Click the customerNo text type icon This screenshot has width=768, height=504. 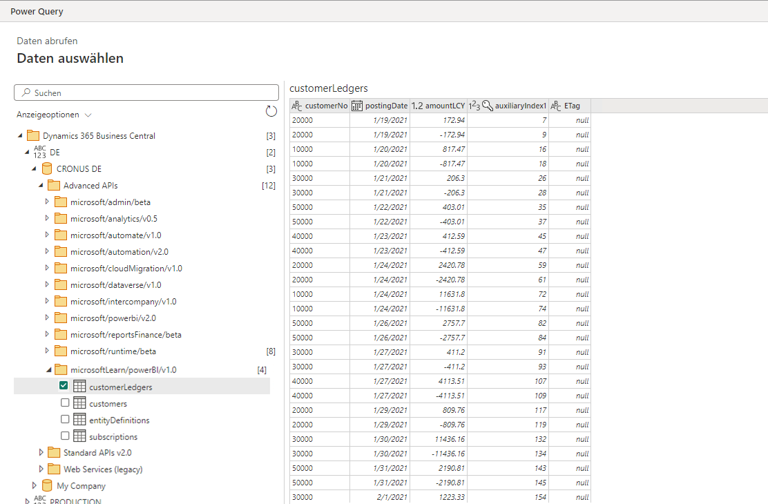(x=296, y=106)
